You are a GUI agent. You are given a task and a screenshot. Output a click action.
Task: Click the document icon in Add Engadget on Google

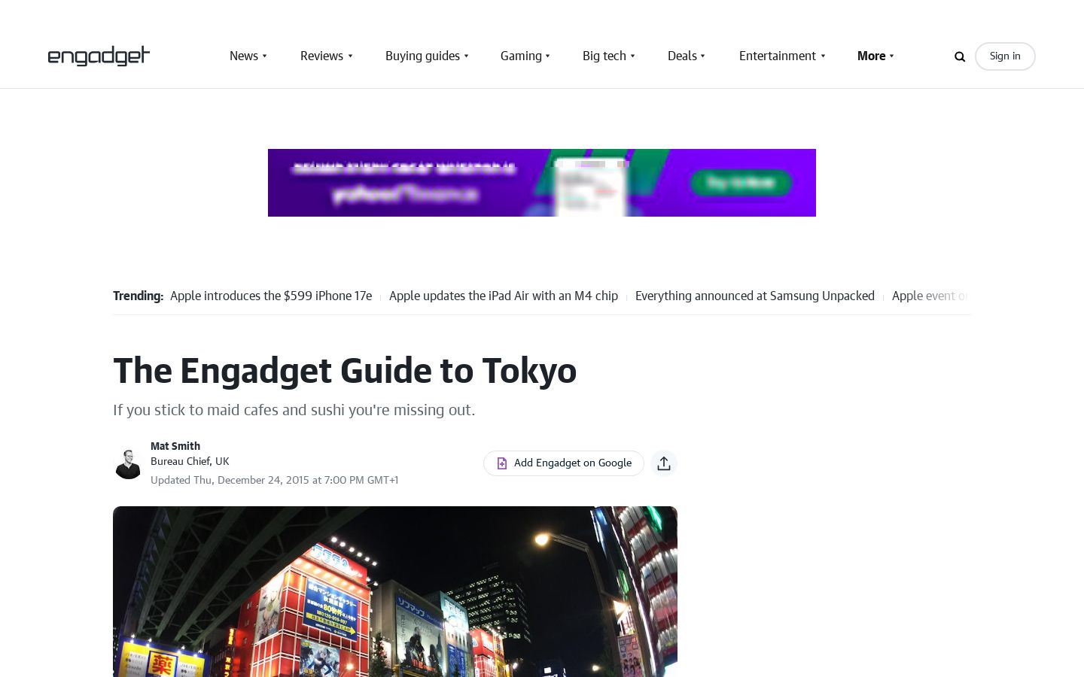point(502,463)
